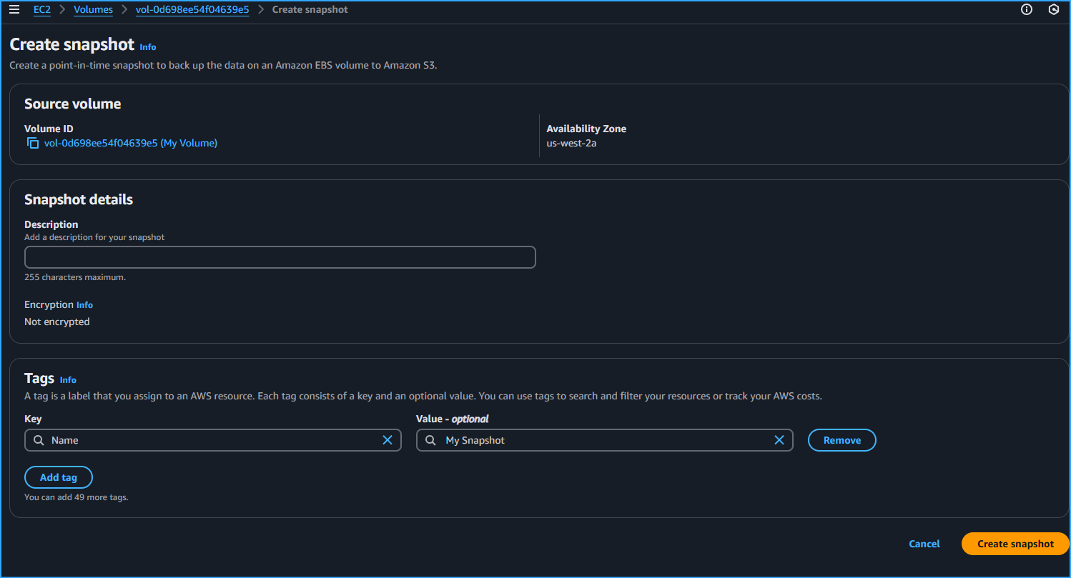1071x578 pixels.
Task: Select the vol-0d698ee54f04639e5 breadcrumb entry
Action: (x=192, y=9)
